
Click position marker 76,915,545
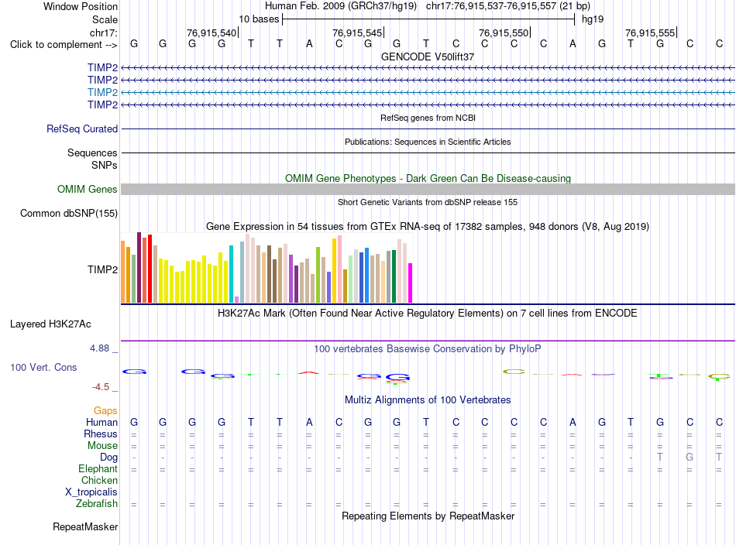click(358, 33)
